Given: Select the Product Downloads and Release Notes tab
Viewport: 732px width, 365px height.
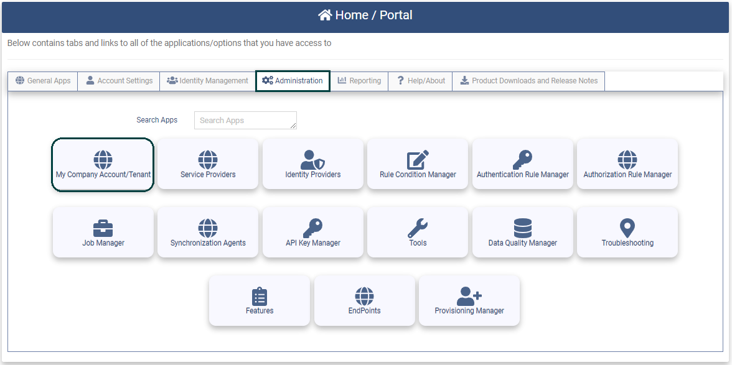Looking at the screenshot, I should click(x=528, y=80).
